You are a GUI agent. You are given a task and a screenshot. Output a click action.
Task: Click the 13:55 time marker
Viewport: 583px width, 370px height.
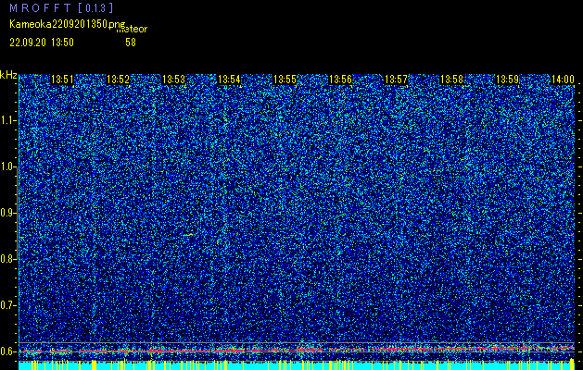tap(285, 79)
